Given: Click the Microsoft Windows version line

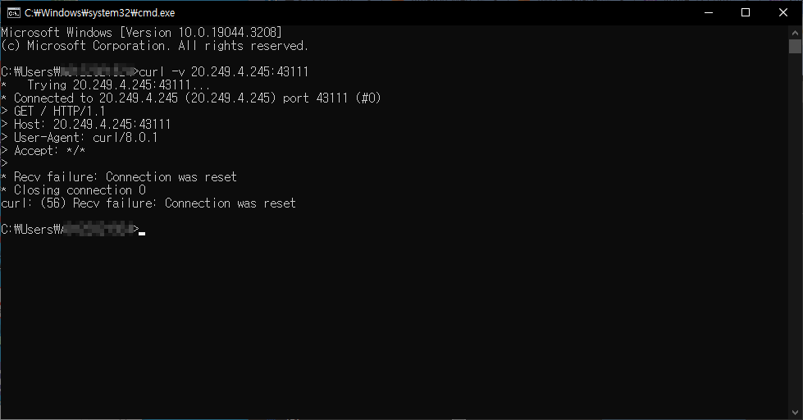Looking at the screenshot, I should (x=141, y=33).
